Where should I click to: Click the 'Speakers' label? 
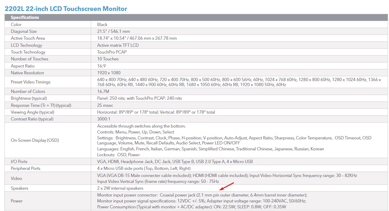20,188
